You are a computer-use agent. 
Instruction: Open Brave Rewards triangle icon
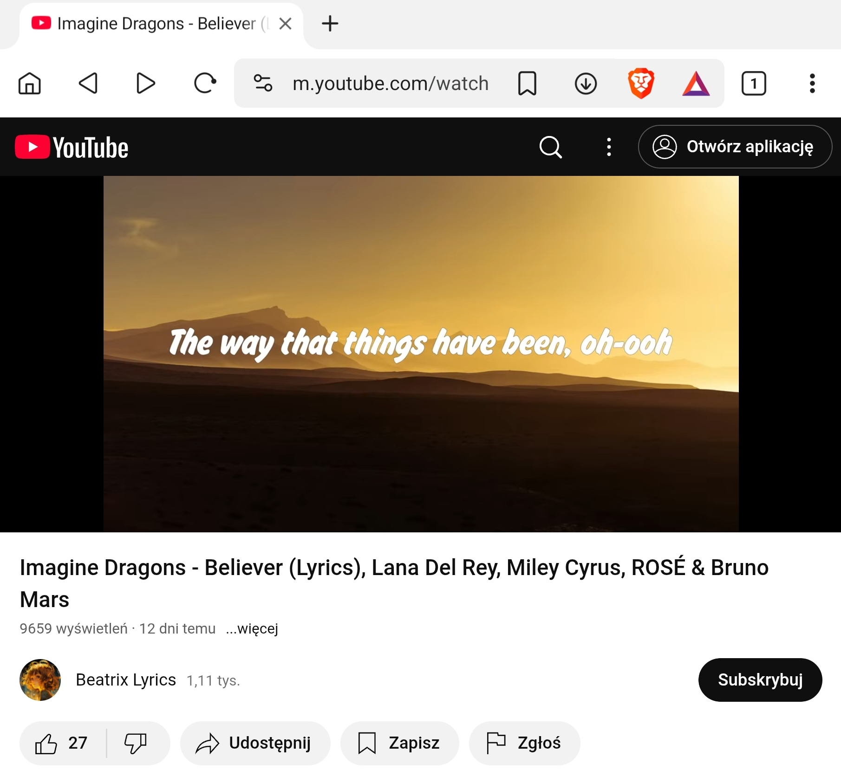pos(696,84)
